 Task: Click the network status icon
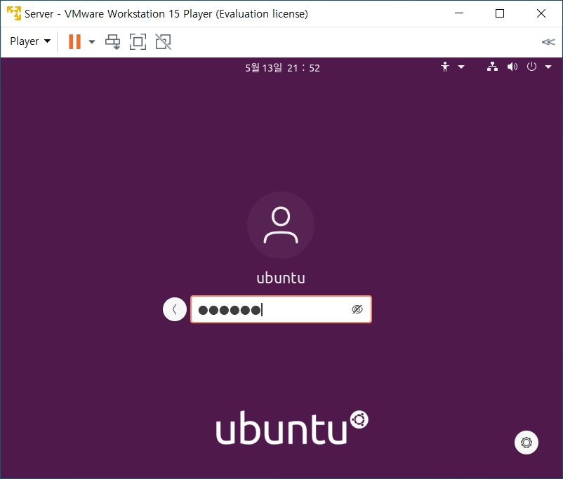point(492,67)
